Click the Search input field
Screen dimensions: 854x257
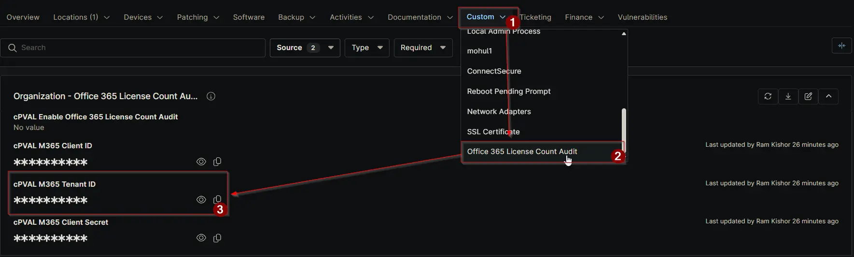[135, 48]
